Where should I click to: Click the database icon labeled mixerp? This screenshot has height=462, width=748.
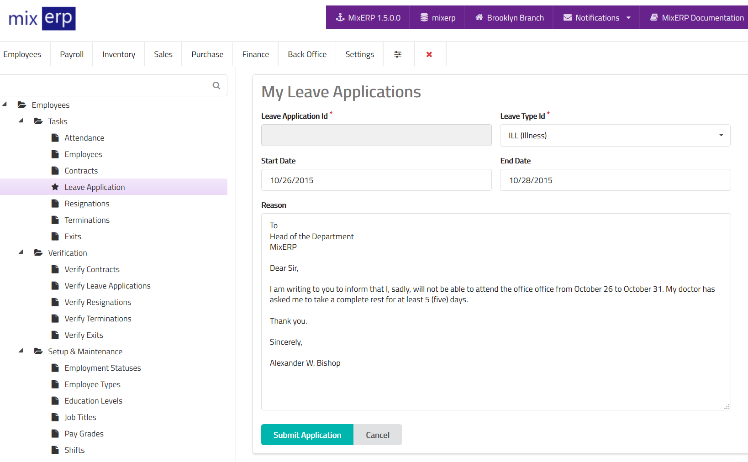[x=424, y=17]
